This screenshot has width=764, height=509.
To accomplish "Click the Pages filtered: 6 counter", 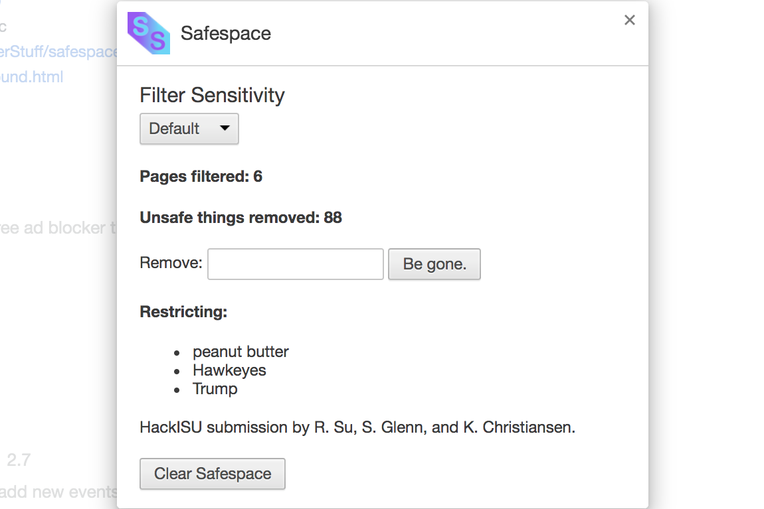I will [201, 177].
